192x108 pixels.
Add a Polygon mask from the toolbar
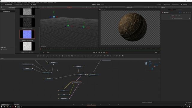point(88,56)
